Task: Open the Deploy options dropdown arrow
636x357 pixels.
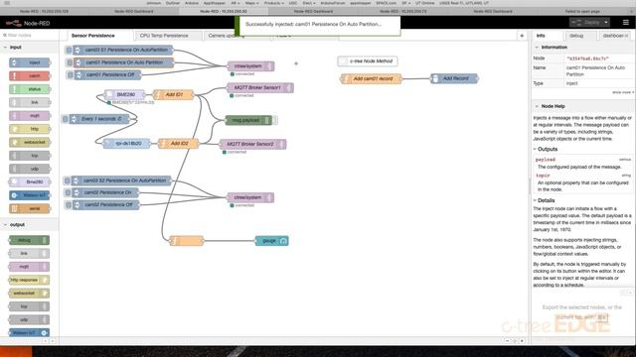Action: click(606, 22)
